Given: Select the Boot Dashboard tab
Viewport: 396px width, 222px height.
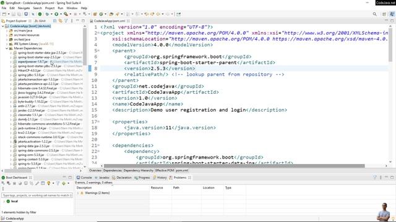Looking at the screenshot, I should [x=16, y=178].
